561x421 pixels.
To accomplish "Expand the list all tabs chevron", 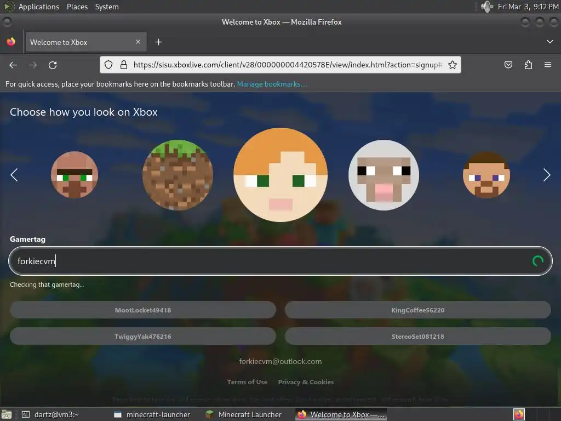I will tap(550, 42).
